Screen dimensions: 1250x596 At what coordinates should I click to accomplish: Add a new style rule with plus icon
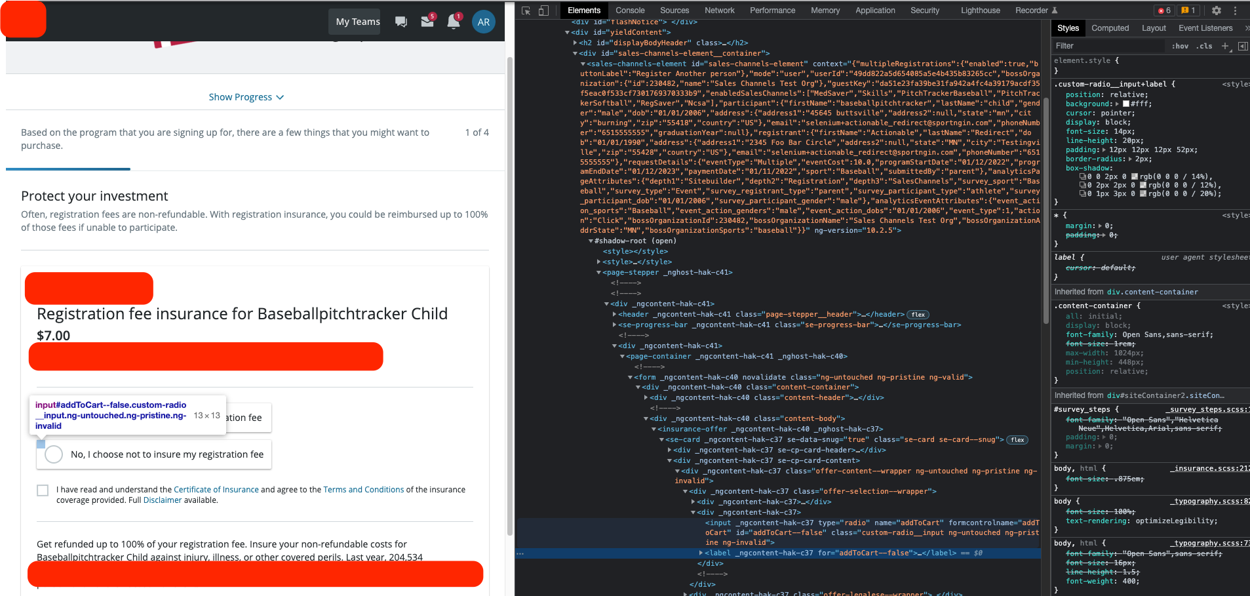tap(1225, 46)
